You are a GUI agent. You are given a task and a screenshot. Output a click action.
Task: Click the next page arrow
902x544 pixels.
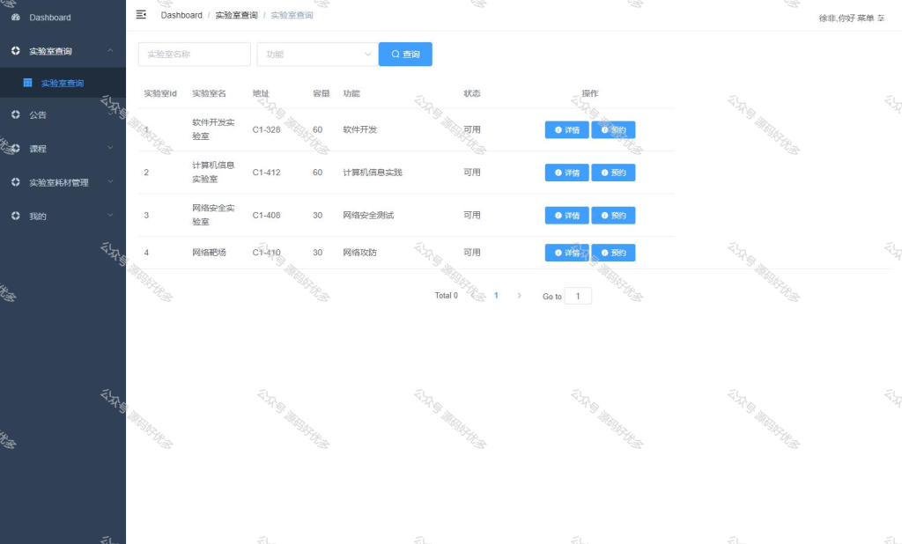pos(519,296)
